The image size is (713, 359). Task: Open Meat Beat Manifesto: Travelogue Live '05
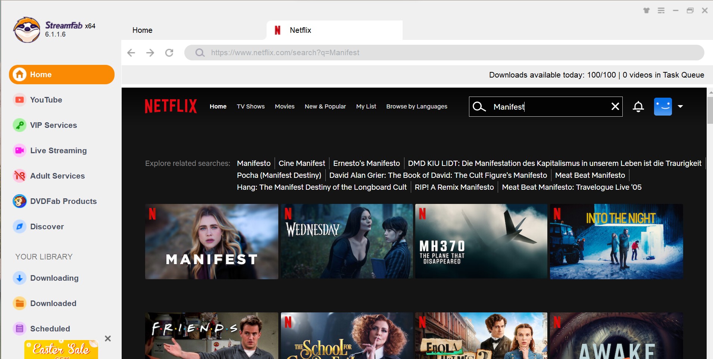pos(572,187)
